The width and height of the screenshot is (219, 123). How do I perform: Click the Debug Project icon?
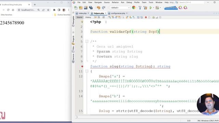[x=157, y=8]
